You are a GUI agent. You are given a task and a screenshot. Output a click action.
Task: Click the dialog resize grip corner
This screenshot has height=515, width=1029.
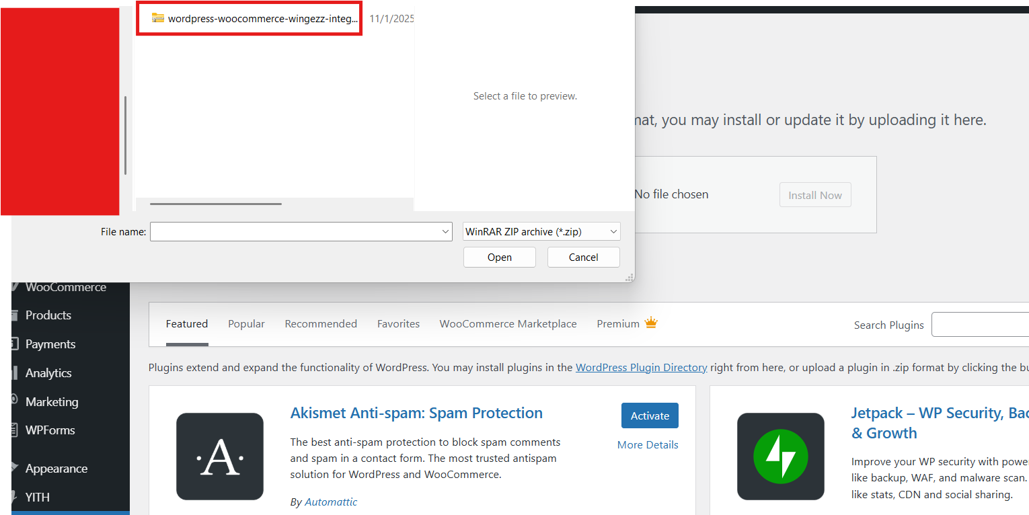pyautogui.click(x=630, y=278)
